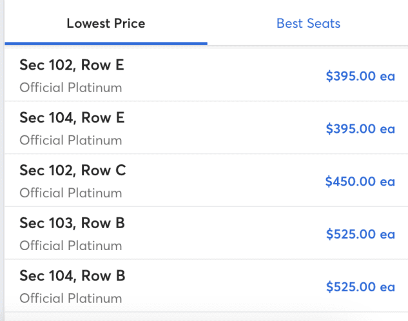Image resolution: width=408 pixels, height=321 pixels.
Task: Click the $395.00 price for Sec 104
Action: coord(360,129)
